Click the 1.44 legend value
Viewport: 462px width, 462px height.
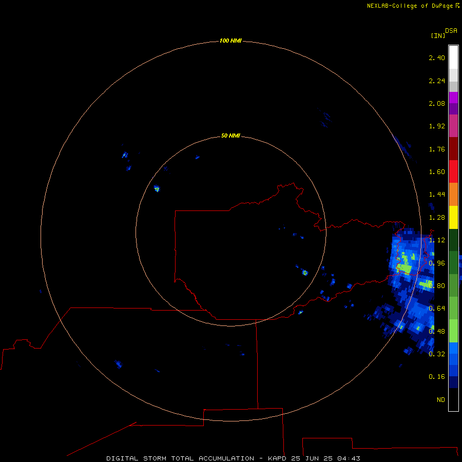437,195
